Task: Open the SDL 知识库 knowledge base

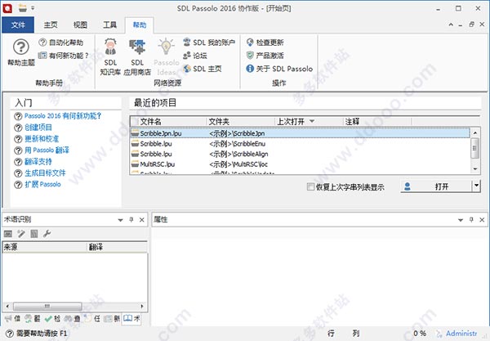Action: [x=110, y=56]
